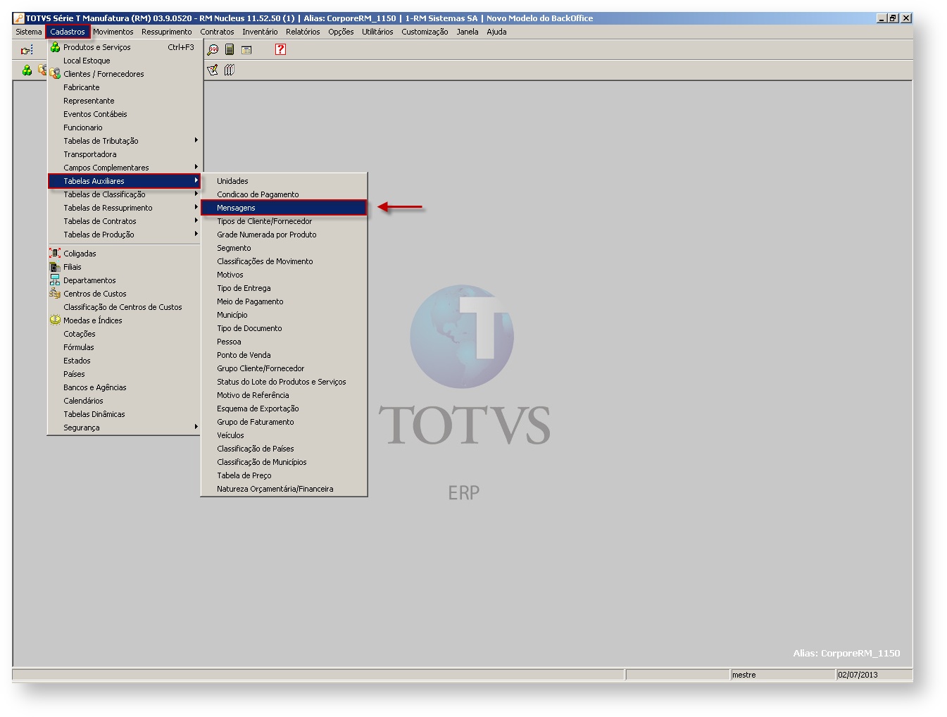Open the Fórmulas entry
Screen dimensions: 947x717
point(125,347)
